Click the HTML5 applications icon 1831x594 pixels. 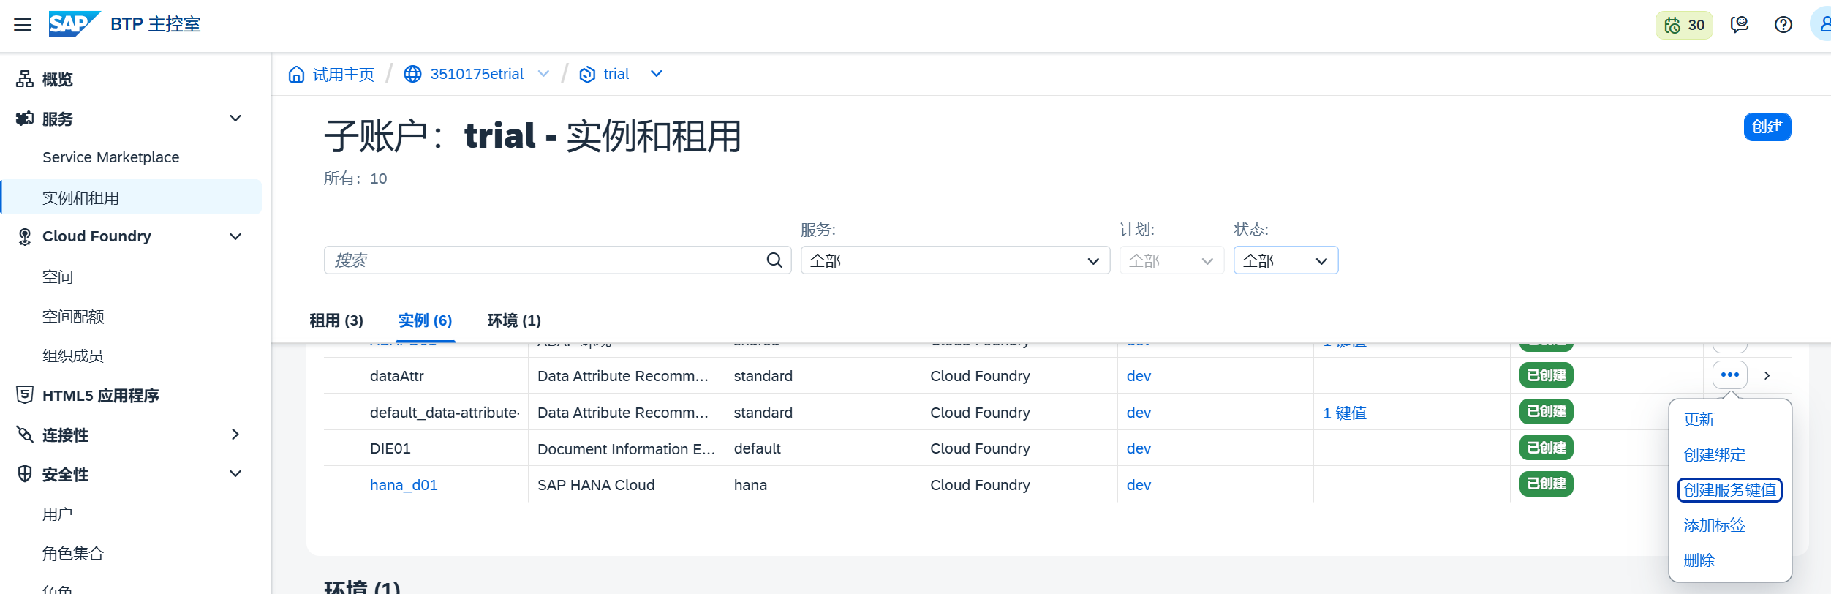25,395
